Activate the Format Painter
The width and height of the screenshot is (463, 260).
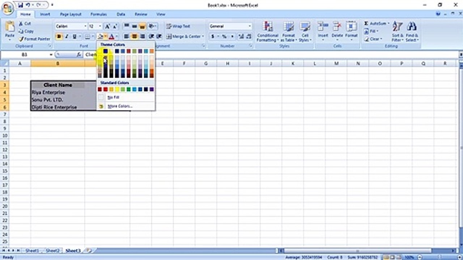pyautogui.click(x=35, y=39)
